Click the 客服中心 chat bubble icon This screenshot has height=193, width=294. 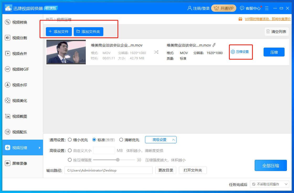point(242,8)
